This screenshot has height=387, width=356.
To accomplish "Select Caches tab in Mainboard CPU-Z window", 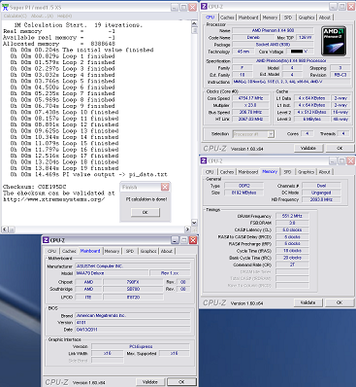I will tap(69, 251).
